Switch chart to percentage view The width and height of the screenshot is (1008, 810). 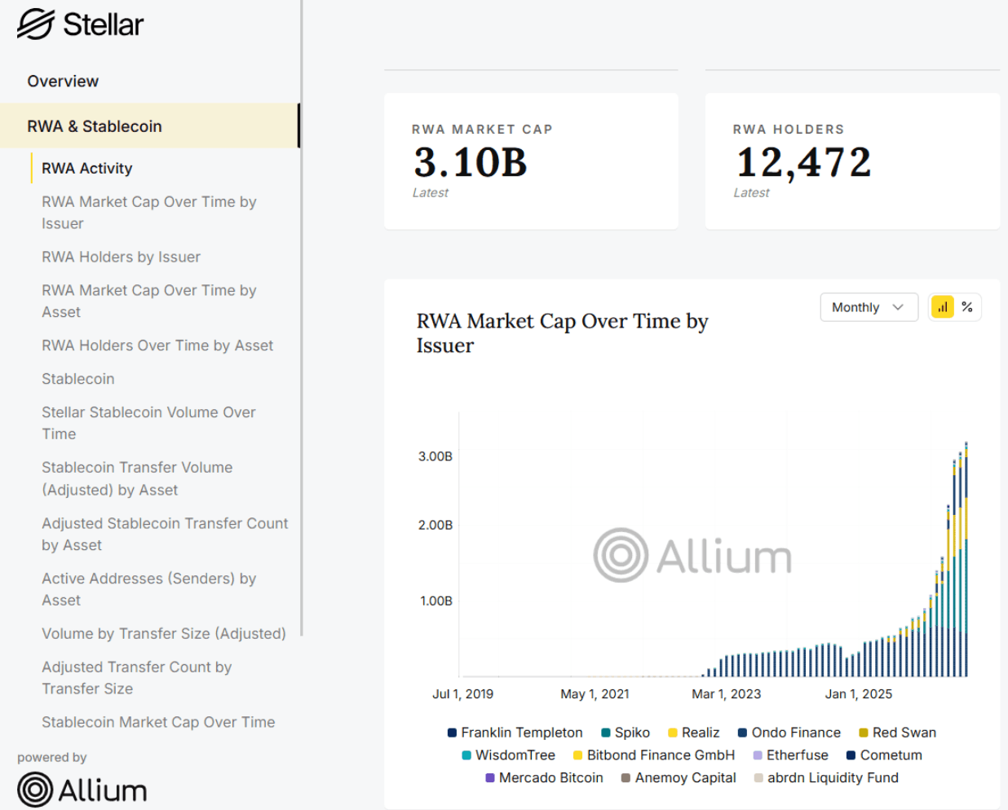967,307
